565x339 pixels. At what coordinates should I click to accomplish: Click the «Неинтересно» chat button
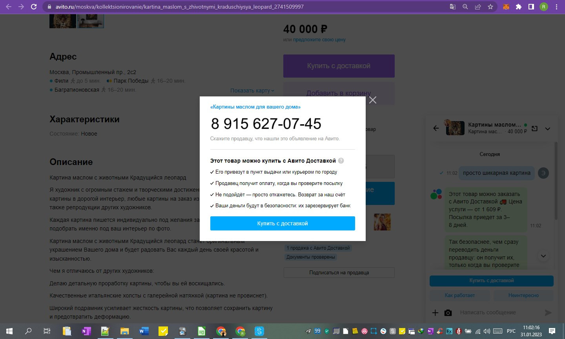(x=523, y=295)
